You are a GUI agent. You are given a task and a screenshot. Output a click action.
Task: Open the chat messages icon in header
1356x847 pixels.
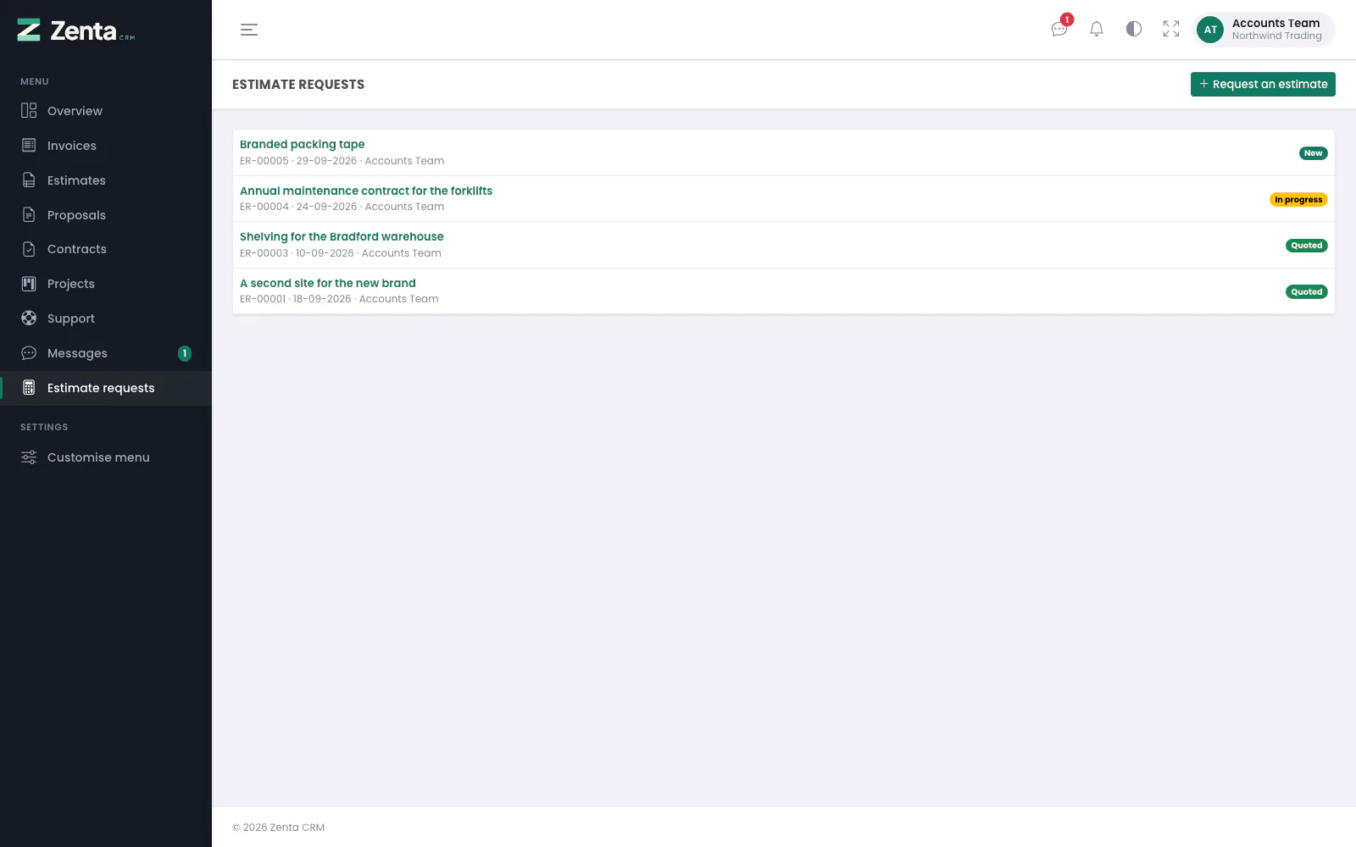[1059, 30]
